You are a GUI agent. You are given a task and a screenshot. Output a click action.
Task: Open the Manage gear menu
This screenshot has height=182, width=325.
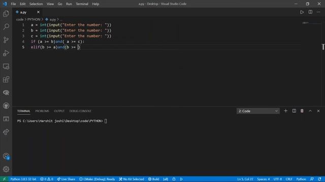(6, 169)
